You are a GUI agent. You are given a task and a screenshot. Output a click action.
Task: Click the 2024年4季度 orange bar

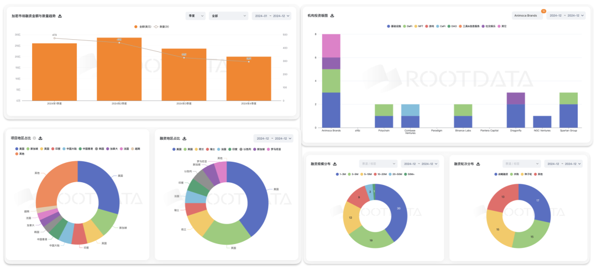point(249,79)
